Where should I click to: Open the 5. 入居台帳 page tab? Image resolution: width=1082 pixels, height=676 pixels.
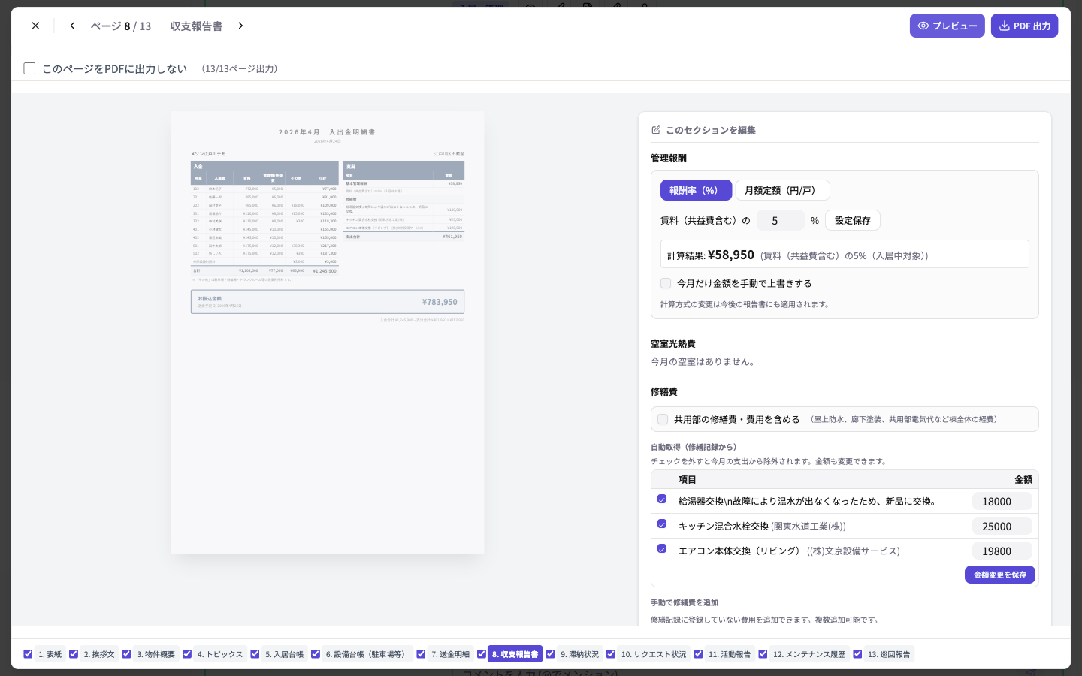[284, 654]
